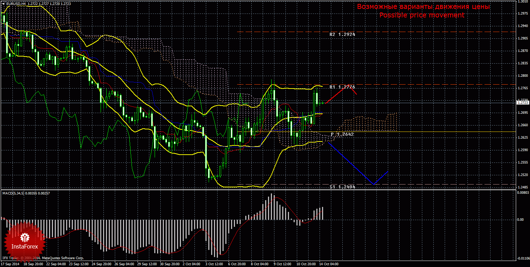
Task: Click the S1 1.2494 support label
Action: 342,187
